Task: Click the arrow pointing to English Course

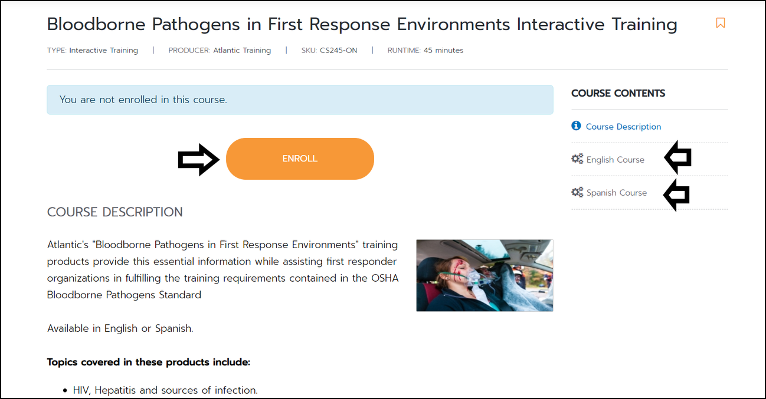Action: 677,157
